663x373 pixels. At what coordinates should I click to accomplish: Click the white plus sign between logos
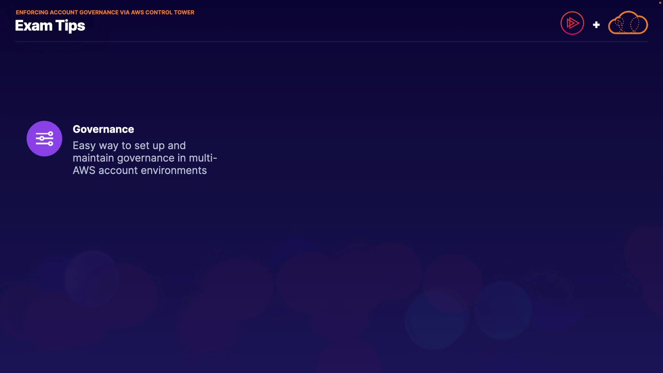coord(596,25)
